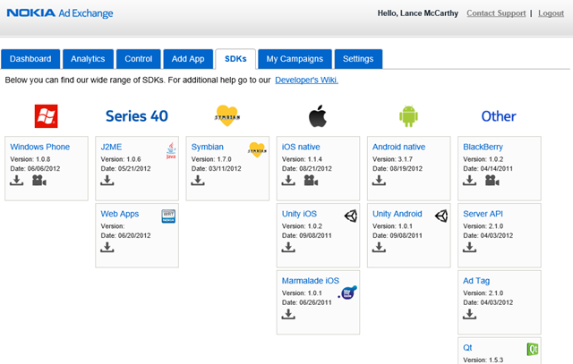Viewport: 573px width, 364px height.
Task: Download the Unity Android SDK
Action: 379,248
